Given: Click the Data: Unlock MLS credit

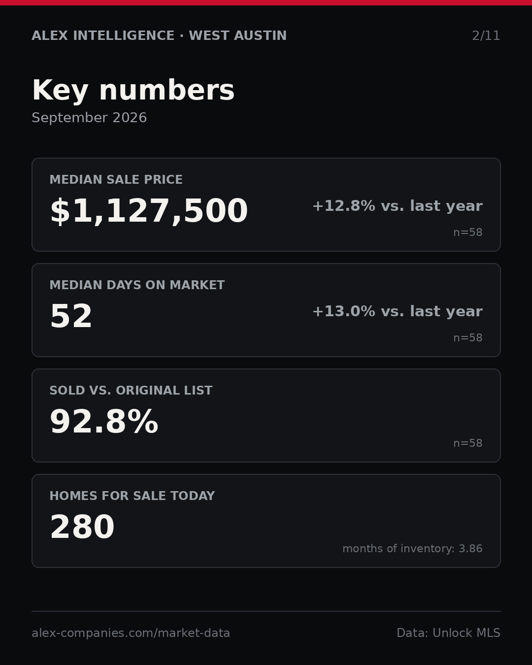Looking at the screenshot, I should [449, 633].
